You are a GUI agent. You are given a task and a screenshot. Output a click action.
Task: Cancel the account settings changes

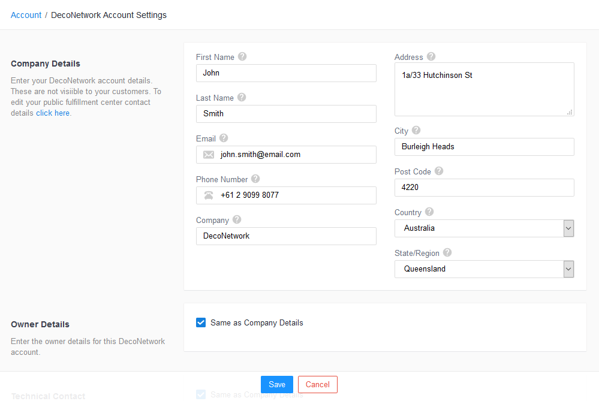coord(317,384)
